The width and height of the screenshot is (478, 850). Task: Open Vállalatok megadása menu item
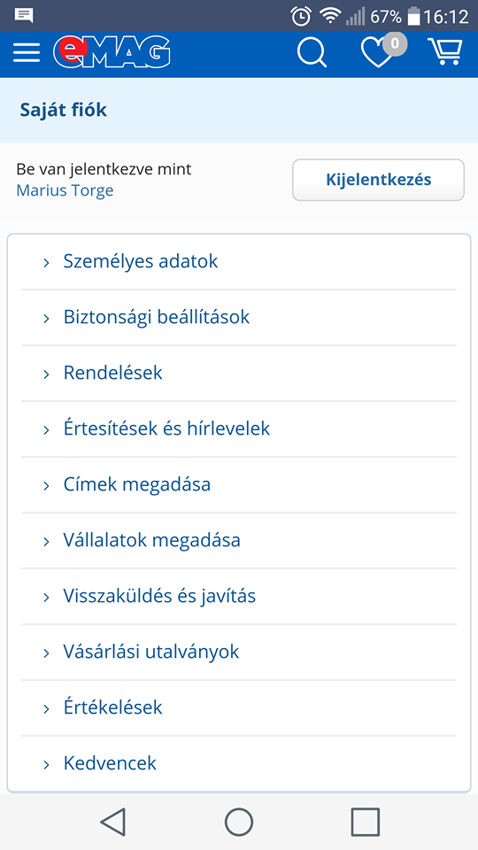(x=239, y=540)
